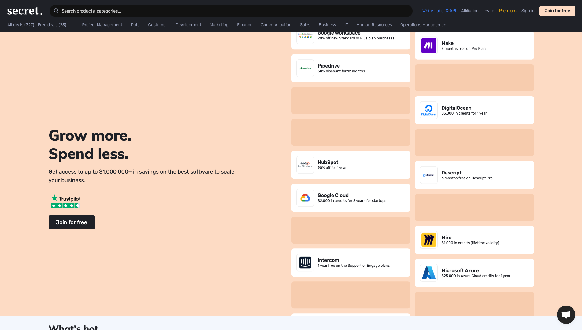
Task: Click the Pipedrive logo icon
Action: tap(305, 68)
